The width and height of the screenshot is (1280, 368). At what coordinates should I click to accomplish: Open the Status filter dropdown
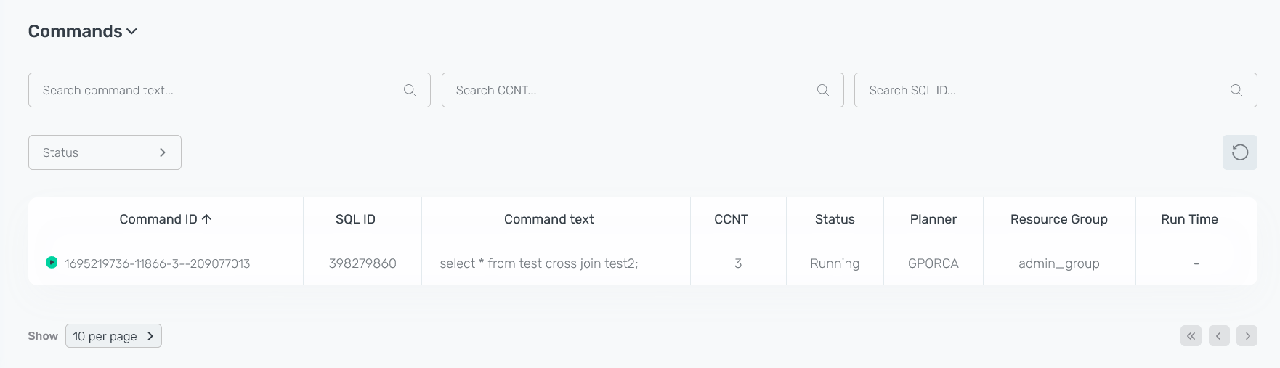point(105,152)
